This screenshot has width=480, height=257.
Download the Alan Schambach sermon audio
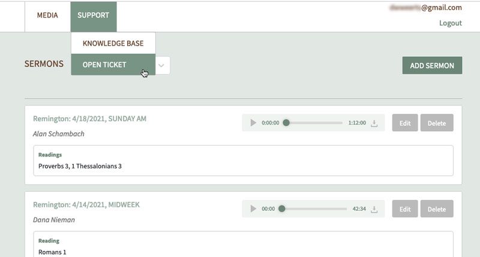click(374, 123)
